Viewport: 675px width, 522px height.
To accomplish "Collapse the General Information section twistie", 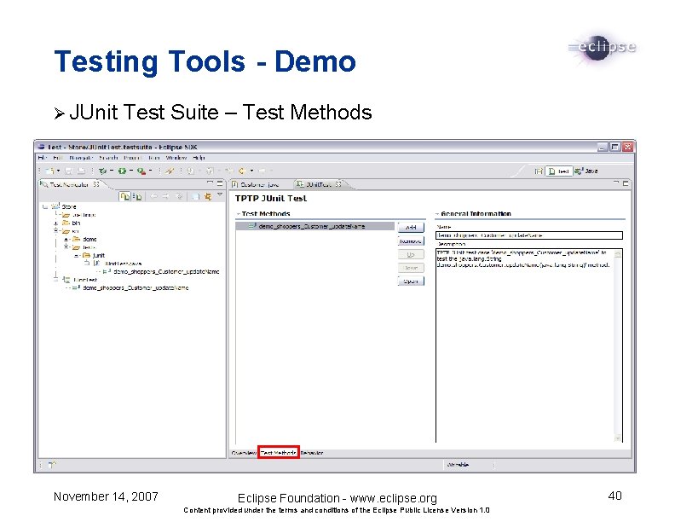I will click(437, 214).
